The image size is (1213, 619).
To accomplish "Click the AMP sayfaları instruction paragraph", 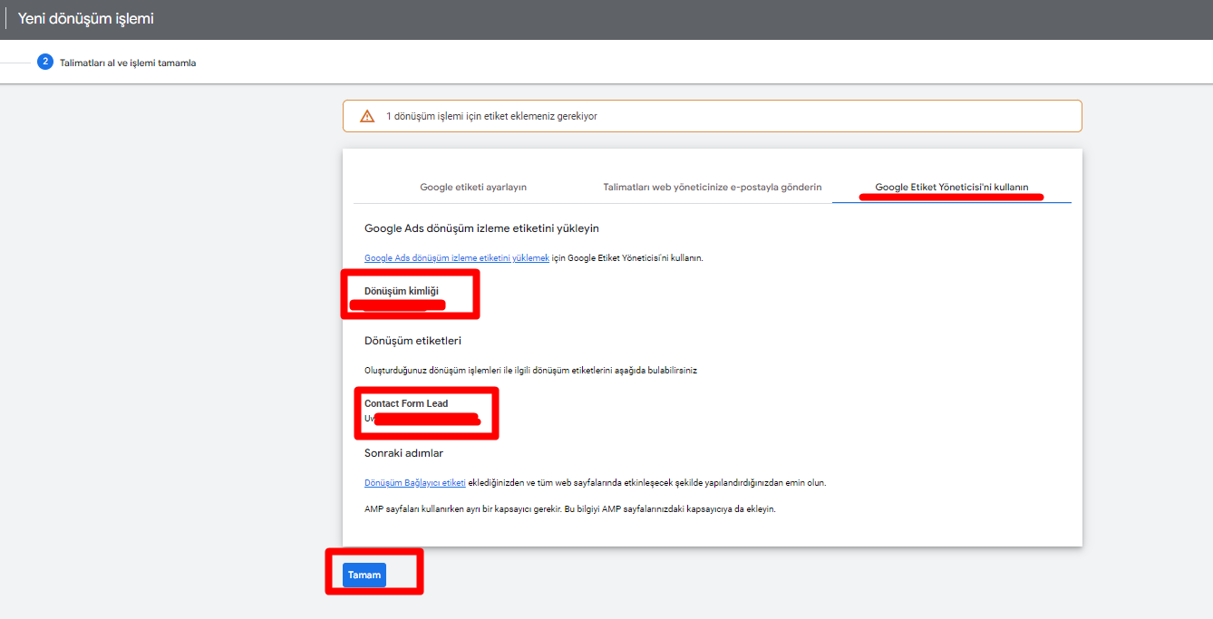I will coord(569,508).
